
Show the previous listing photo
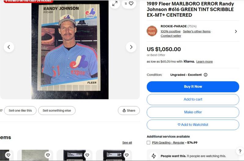click(x=9, y=47)
